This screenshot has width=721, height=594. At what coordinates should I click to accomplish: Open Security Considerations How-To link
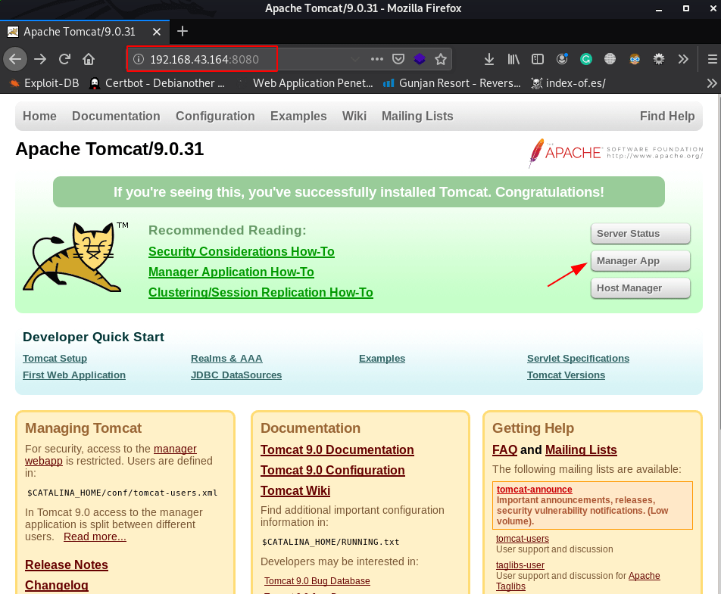click(242, 252)
